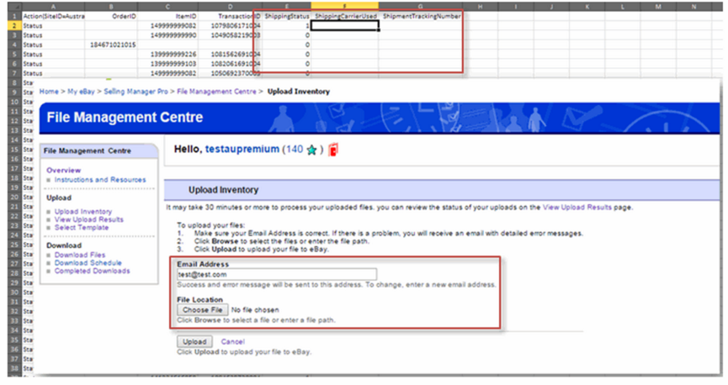This screenshot has height=385, width=728.
Task: Go to Selling Manager Pro breadcrumb
Action: 136,92
